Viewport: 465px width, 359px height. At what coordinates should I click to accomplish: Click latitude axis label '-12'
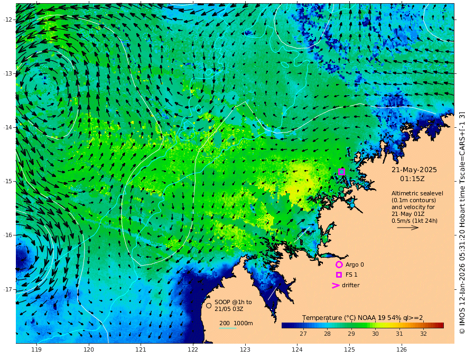8,20
